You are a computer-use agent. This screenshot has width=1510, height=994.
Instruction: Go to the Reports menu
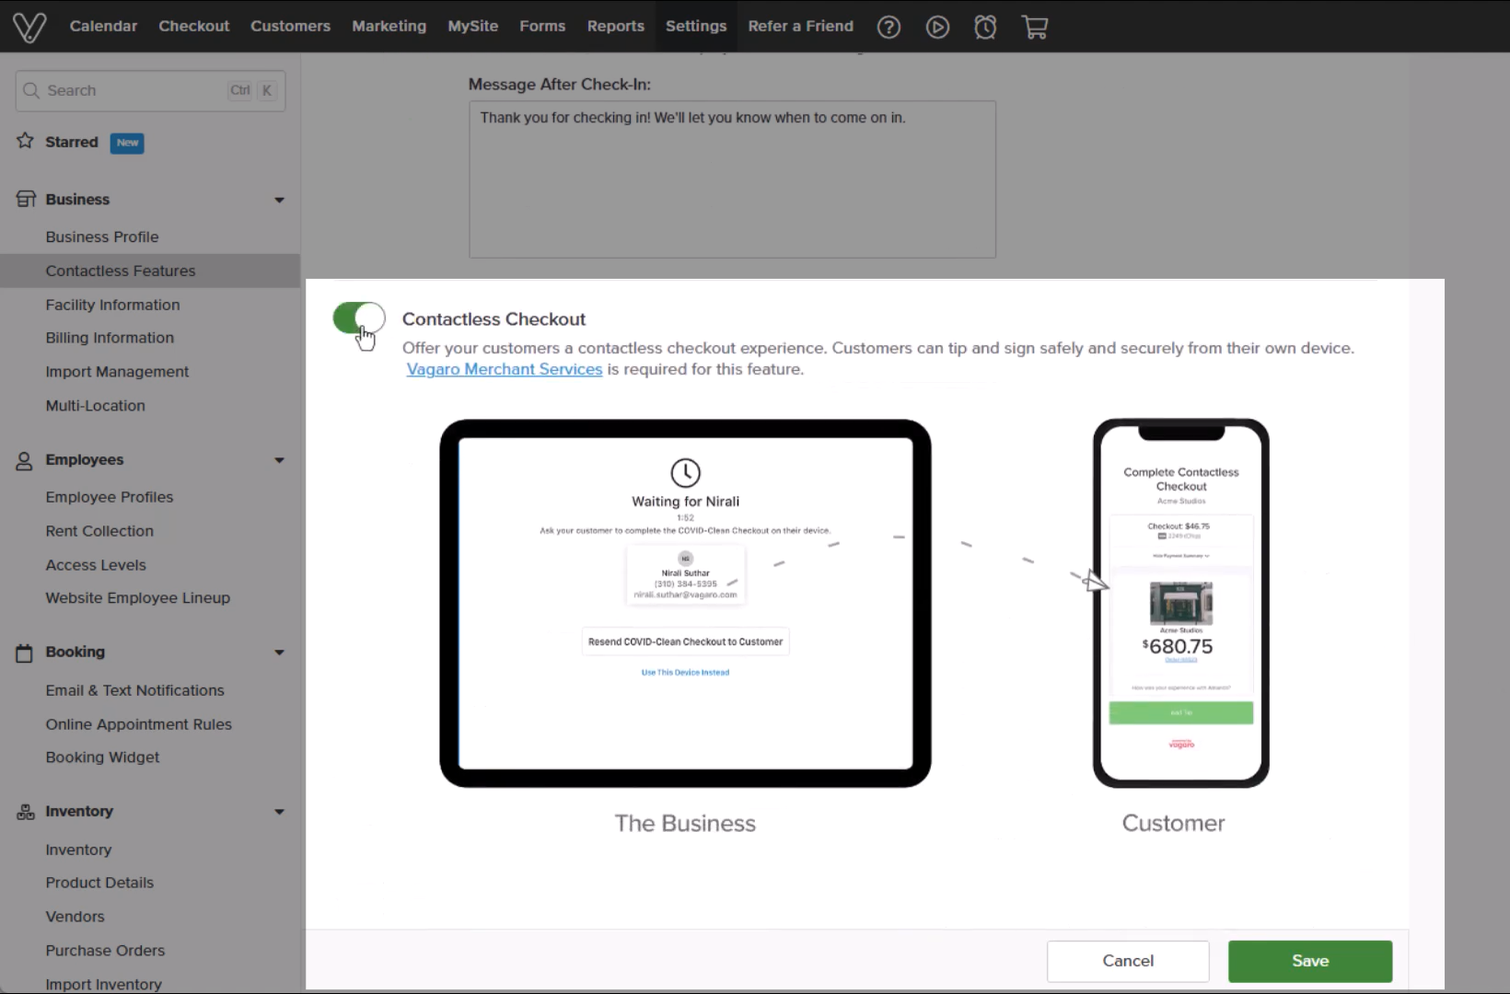(615, 26)
